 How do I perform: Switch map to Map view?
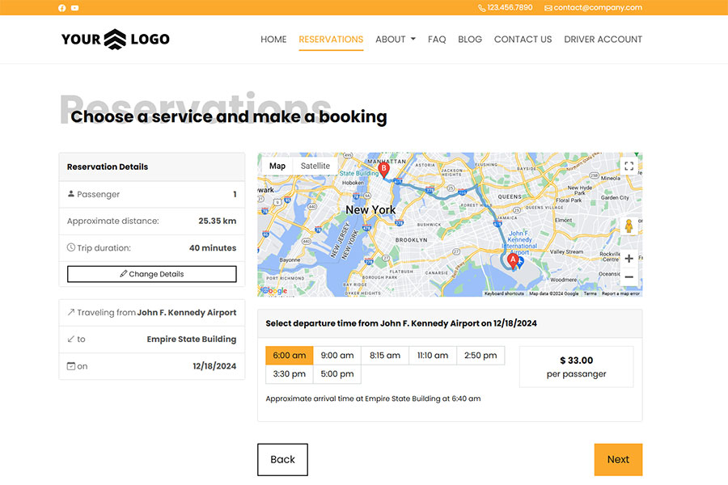(277, 166)
